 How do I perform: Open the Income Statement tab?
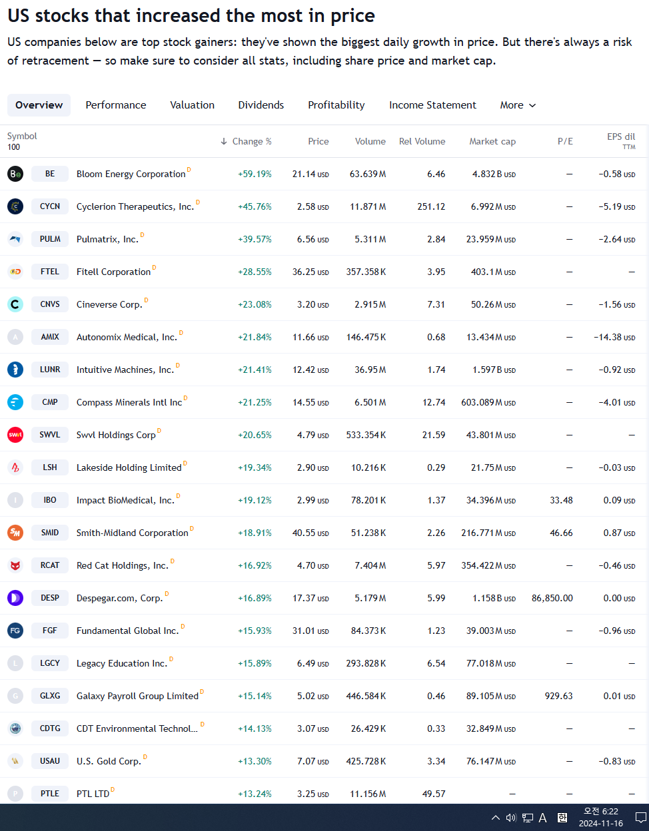[432, 105]
